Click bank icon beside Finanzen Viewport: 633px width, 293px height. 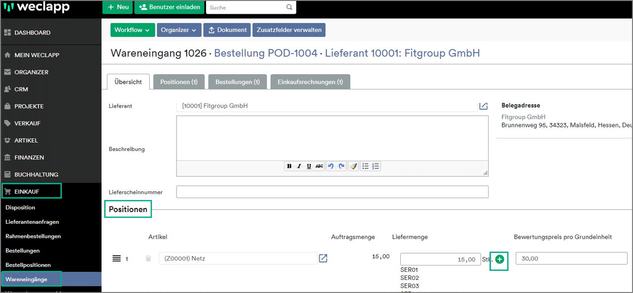click(x=7, y=157)
